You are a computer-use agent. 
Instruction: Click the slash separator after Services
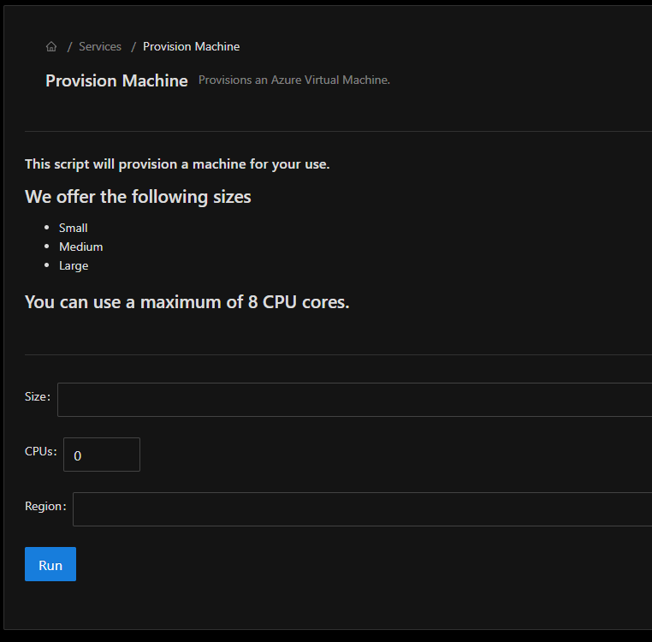[133, 47]
